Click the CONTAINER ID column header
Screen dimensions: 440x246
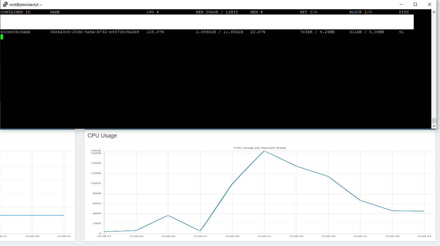(15, 12)
